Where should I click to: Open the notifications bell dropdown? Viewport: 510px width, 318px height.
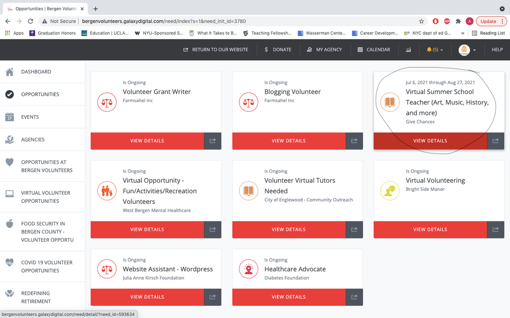434,50
